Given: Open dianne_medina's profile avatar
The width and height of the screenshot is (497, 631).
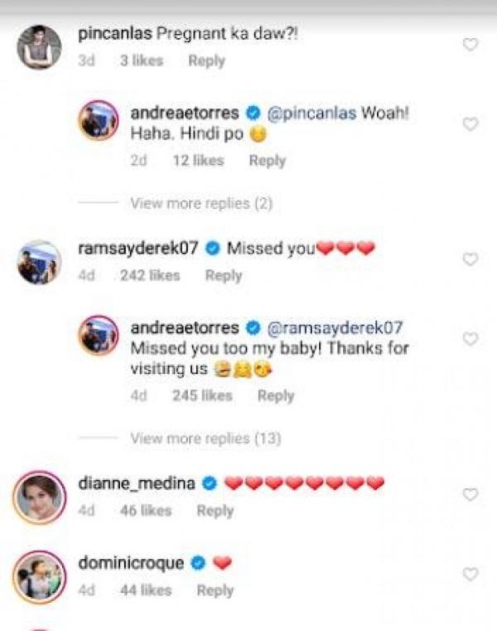Looking at the screenshot, I should coord(39,498).
